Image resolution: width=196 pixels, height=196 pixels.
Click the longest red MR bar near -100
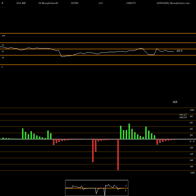click(x=118, y=154)
